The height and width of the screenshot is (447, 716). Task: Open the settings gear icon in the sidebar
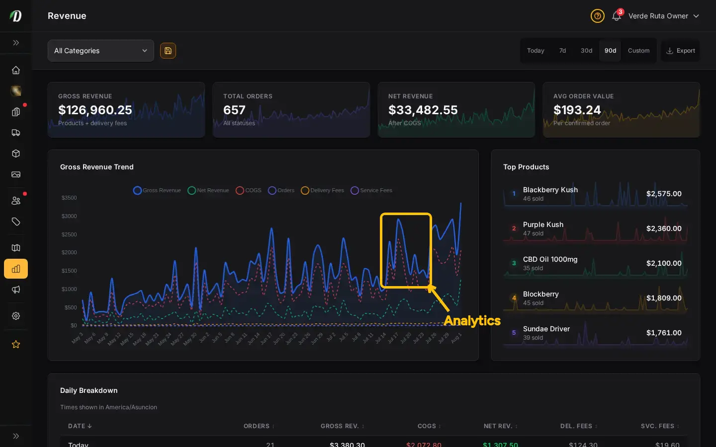pos(16,316)
